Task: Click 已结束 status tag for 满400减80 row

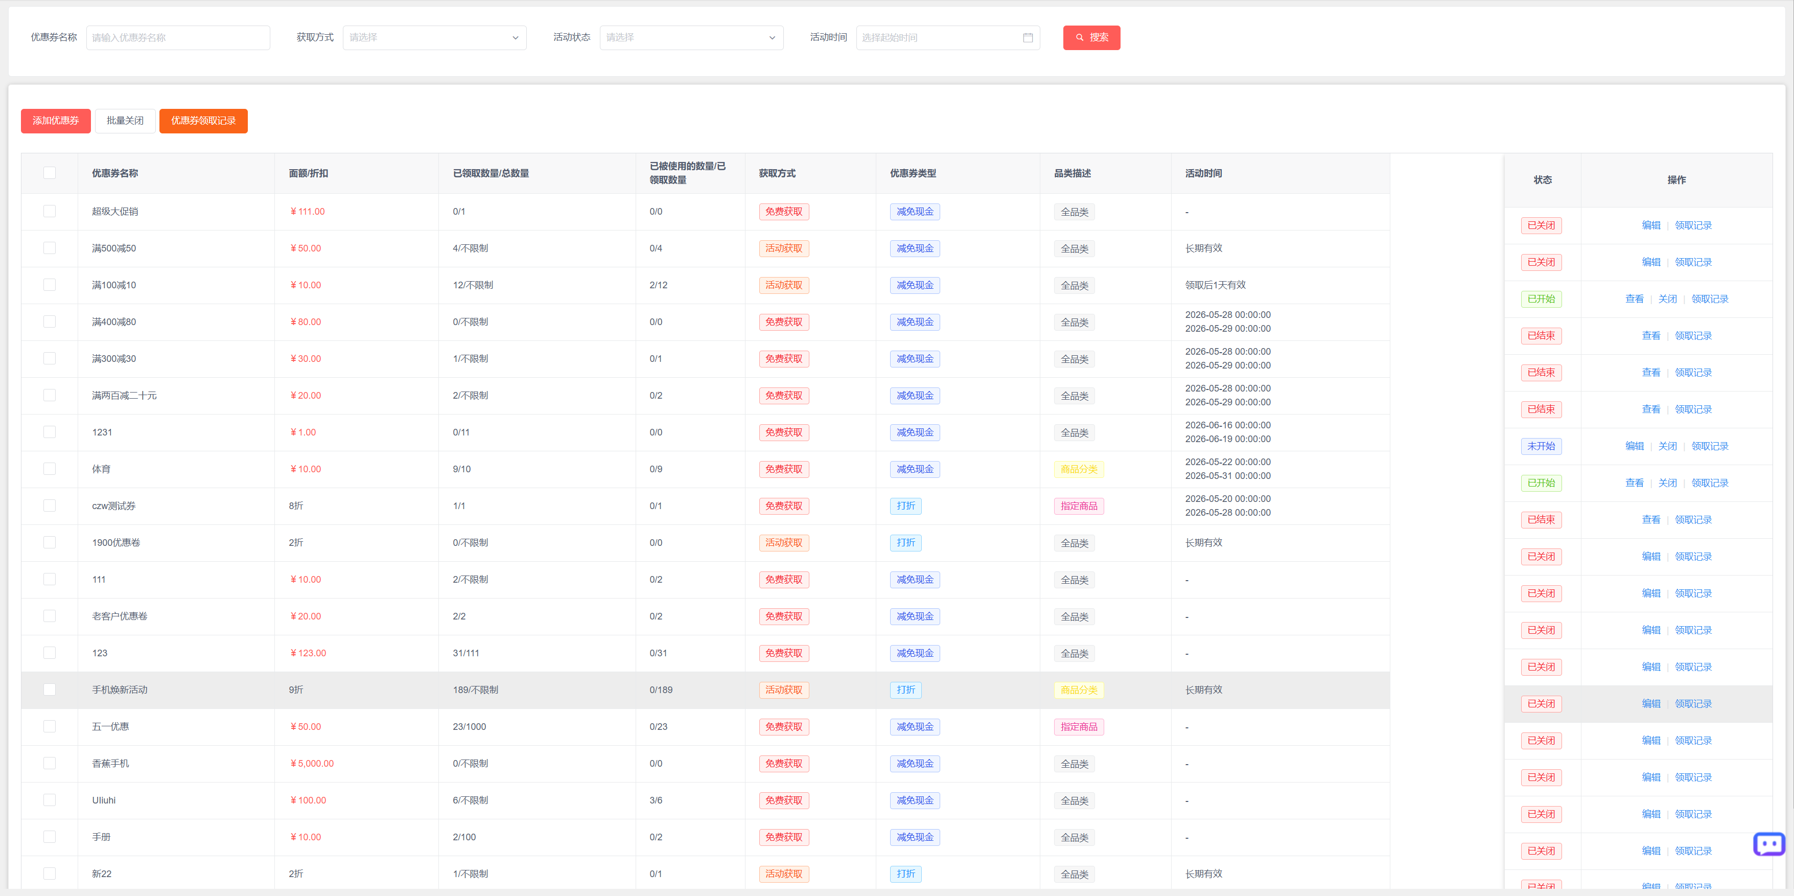Action: tap(1541, 336)
